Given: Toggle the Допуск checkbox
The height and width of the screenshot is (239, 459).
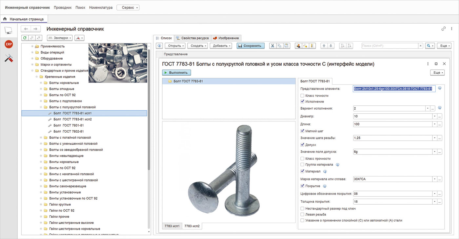Looking at the screenshot, I should click(x=302, y=145).
